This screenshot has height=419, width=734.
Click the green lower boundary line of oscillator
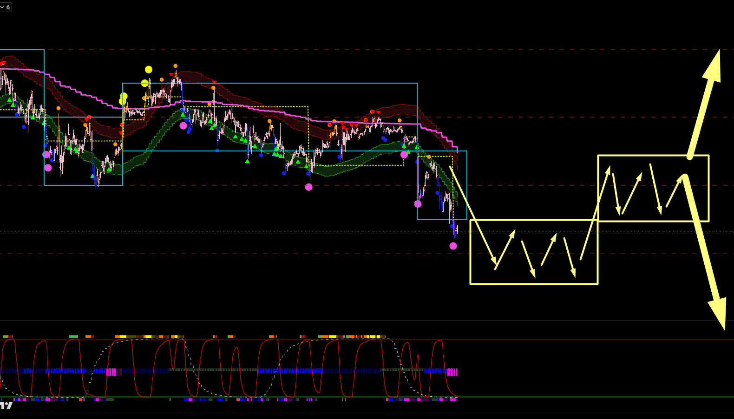(557, 397)
